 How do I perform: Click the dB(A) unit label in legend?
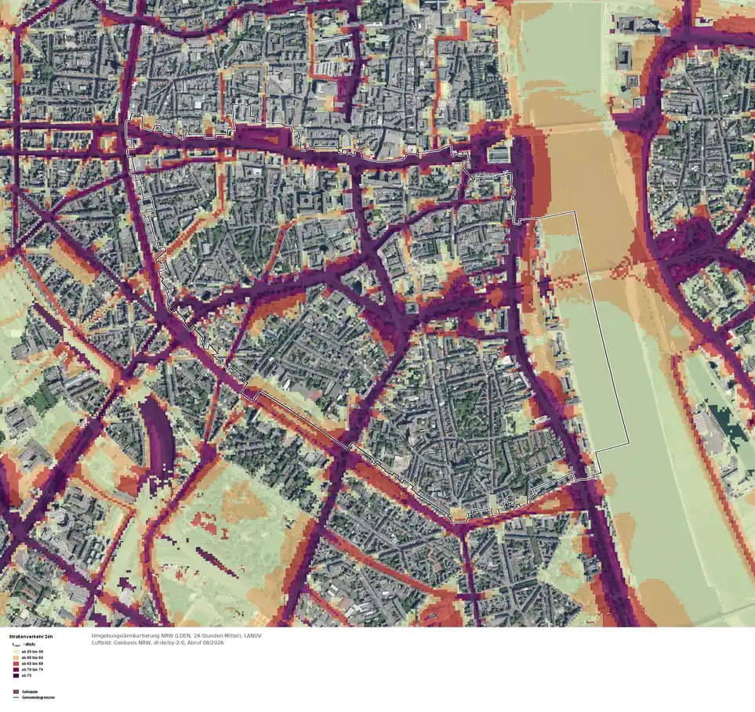pos(30,644)
